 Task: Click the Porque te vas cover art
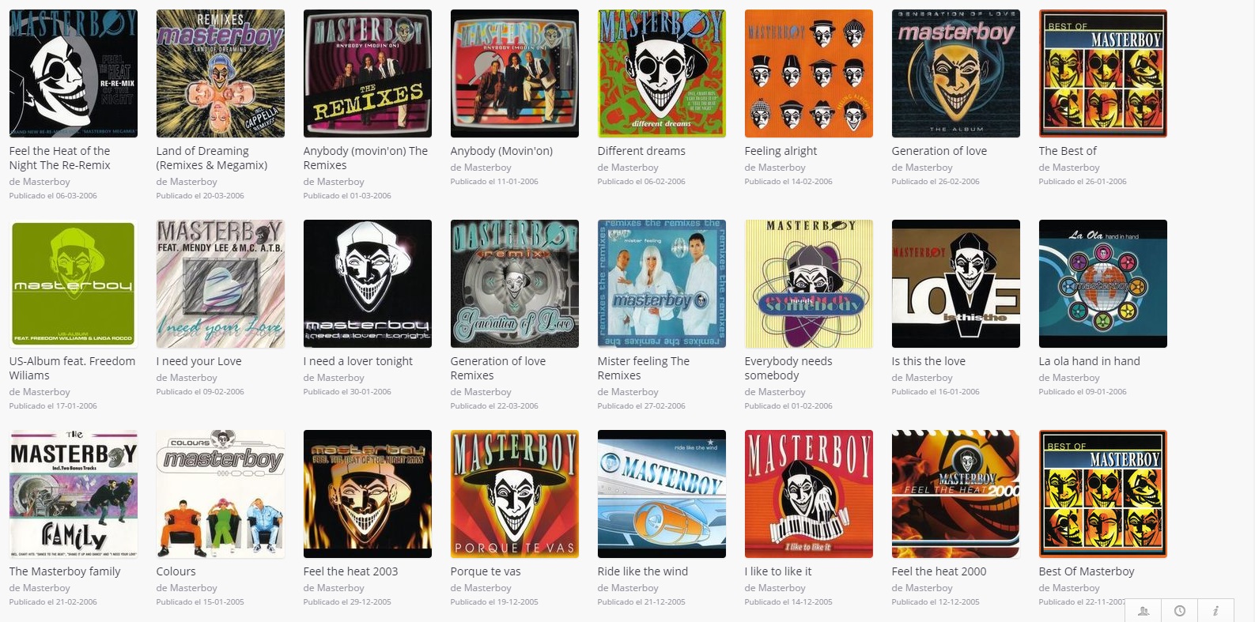515,494
